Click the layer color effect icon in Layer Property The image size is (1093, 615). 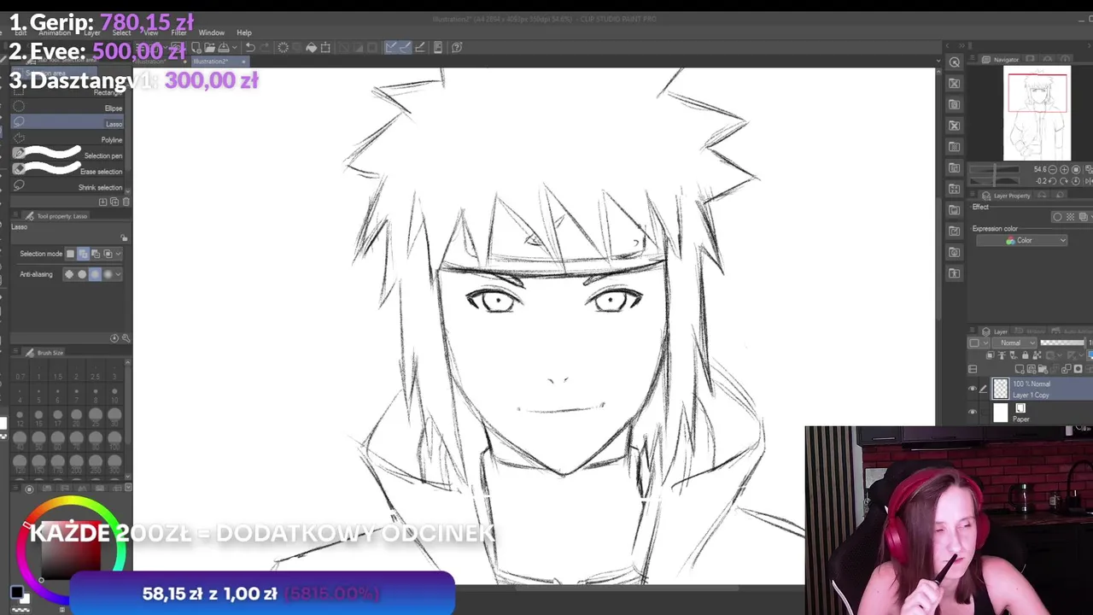point(1082,217)
